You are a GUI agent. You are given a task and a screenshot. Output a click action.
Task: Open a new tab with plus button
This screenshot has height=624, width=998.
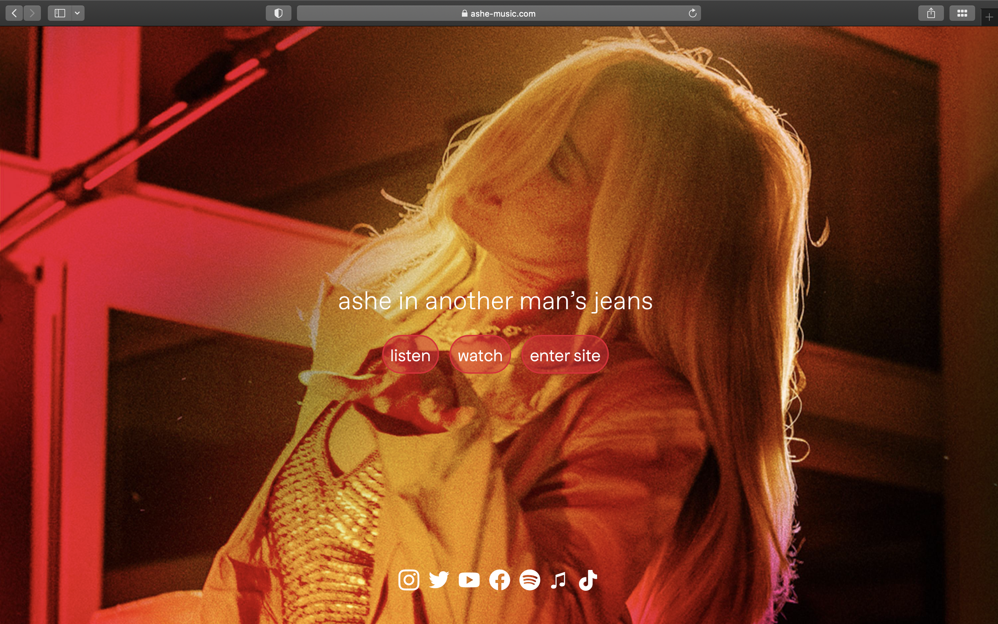989,17
